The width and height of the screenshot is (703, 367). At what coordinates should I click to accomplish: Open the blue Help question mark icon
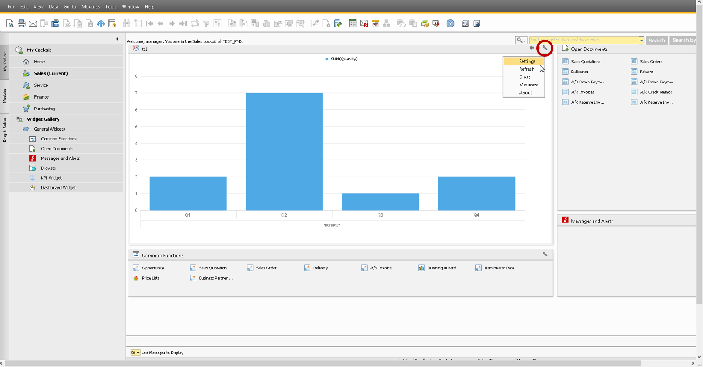click(x=450, y=23)
